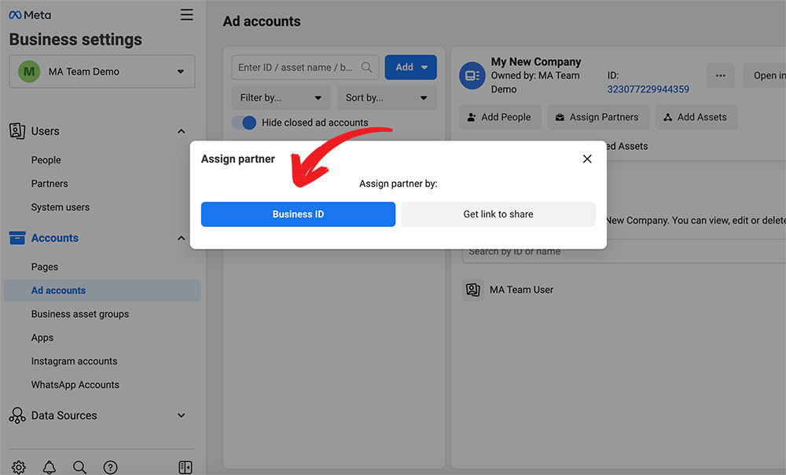This screenshot has height=475, width=786.
Task: Open the hamburger menu icon
Action: 186,15
